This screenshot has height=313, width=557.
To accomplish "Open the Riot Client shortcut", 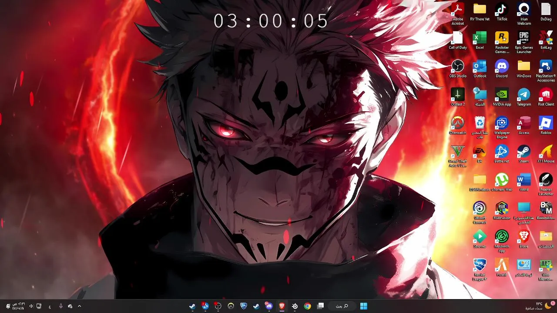I will click(x=546, y=97).
